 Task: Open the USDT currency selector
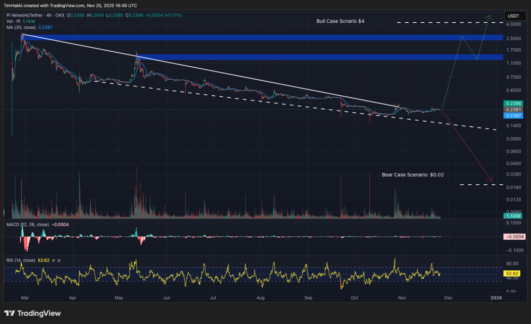click(514, 16)
